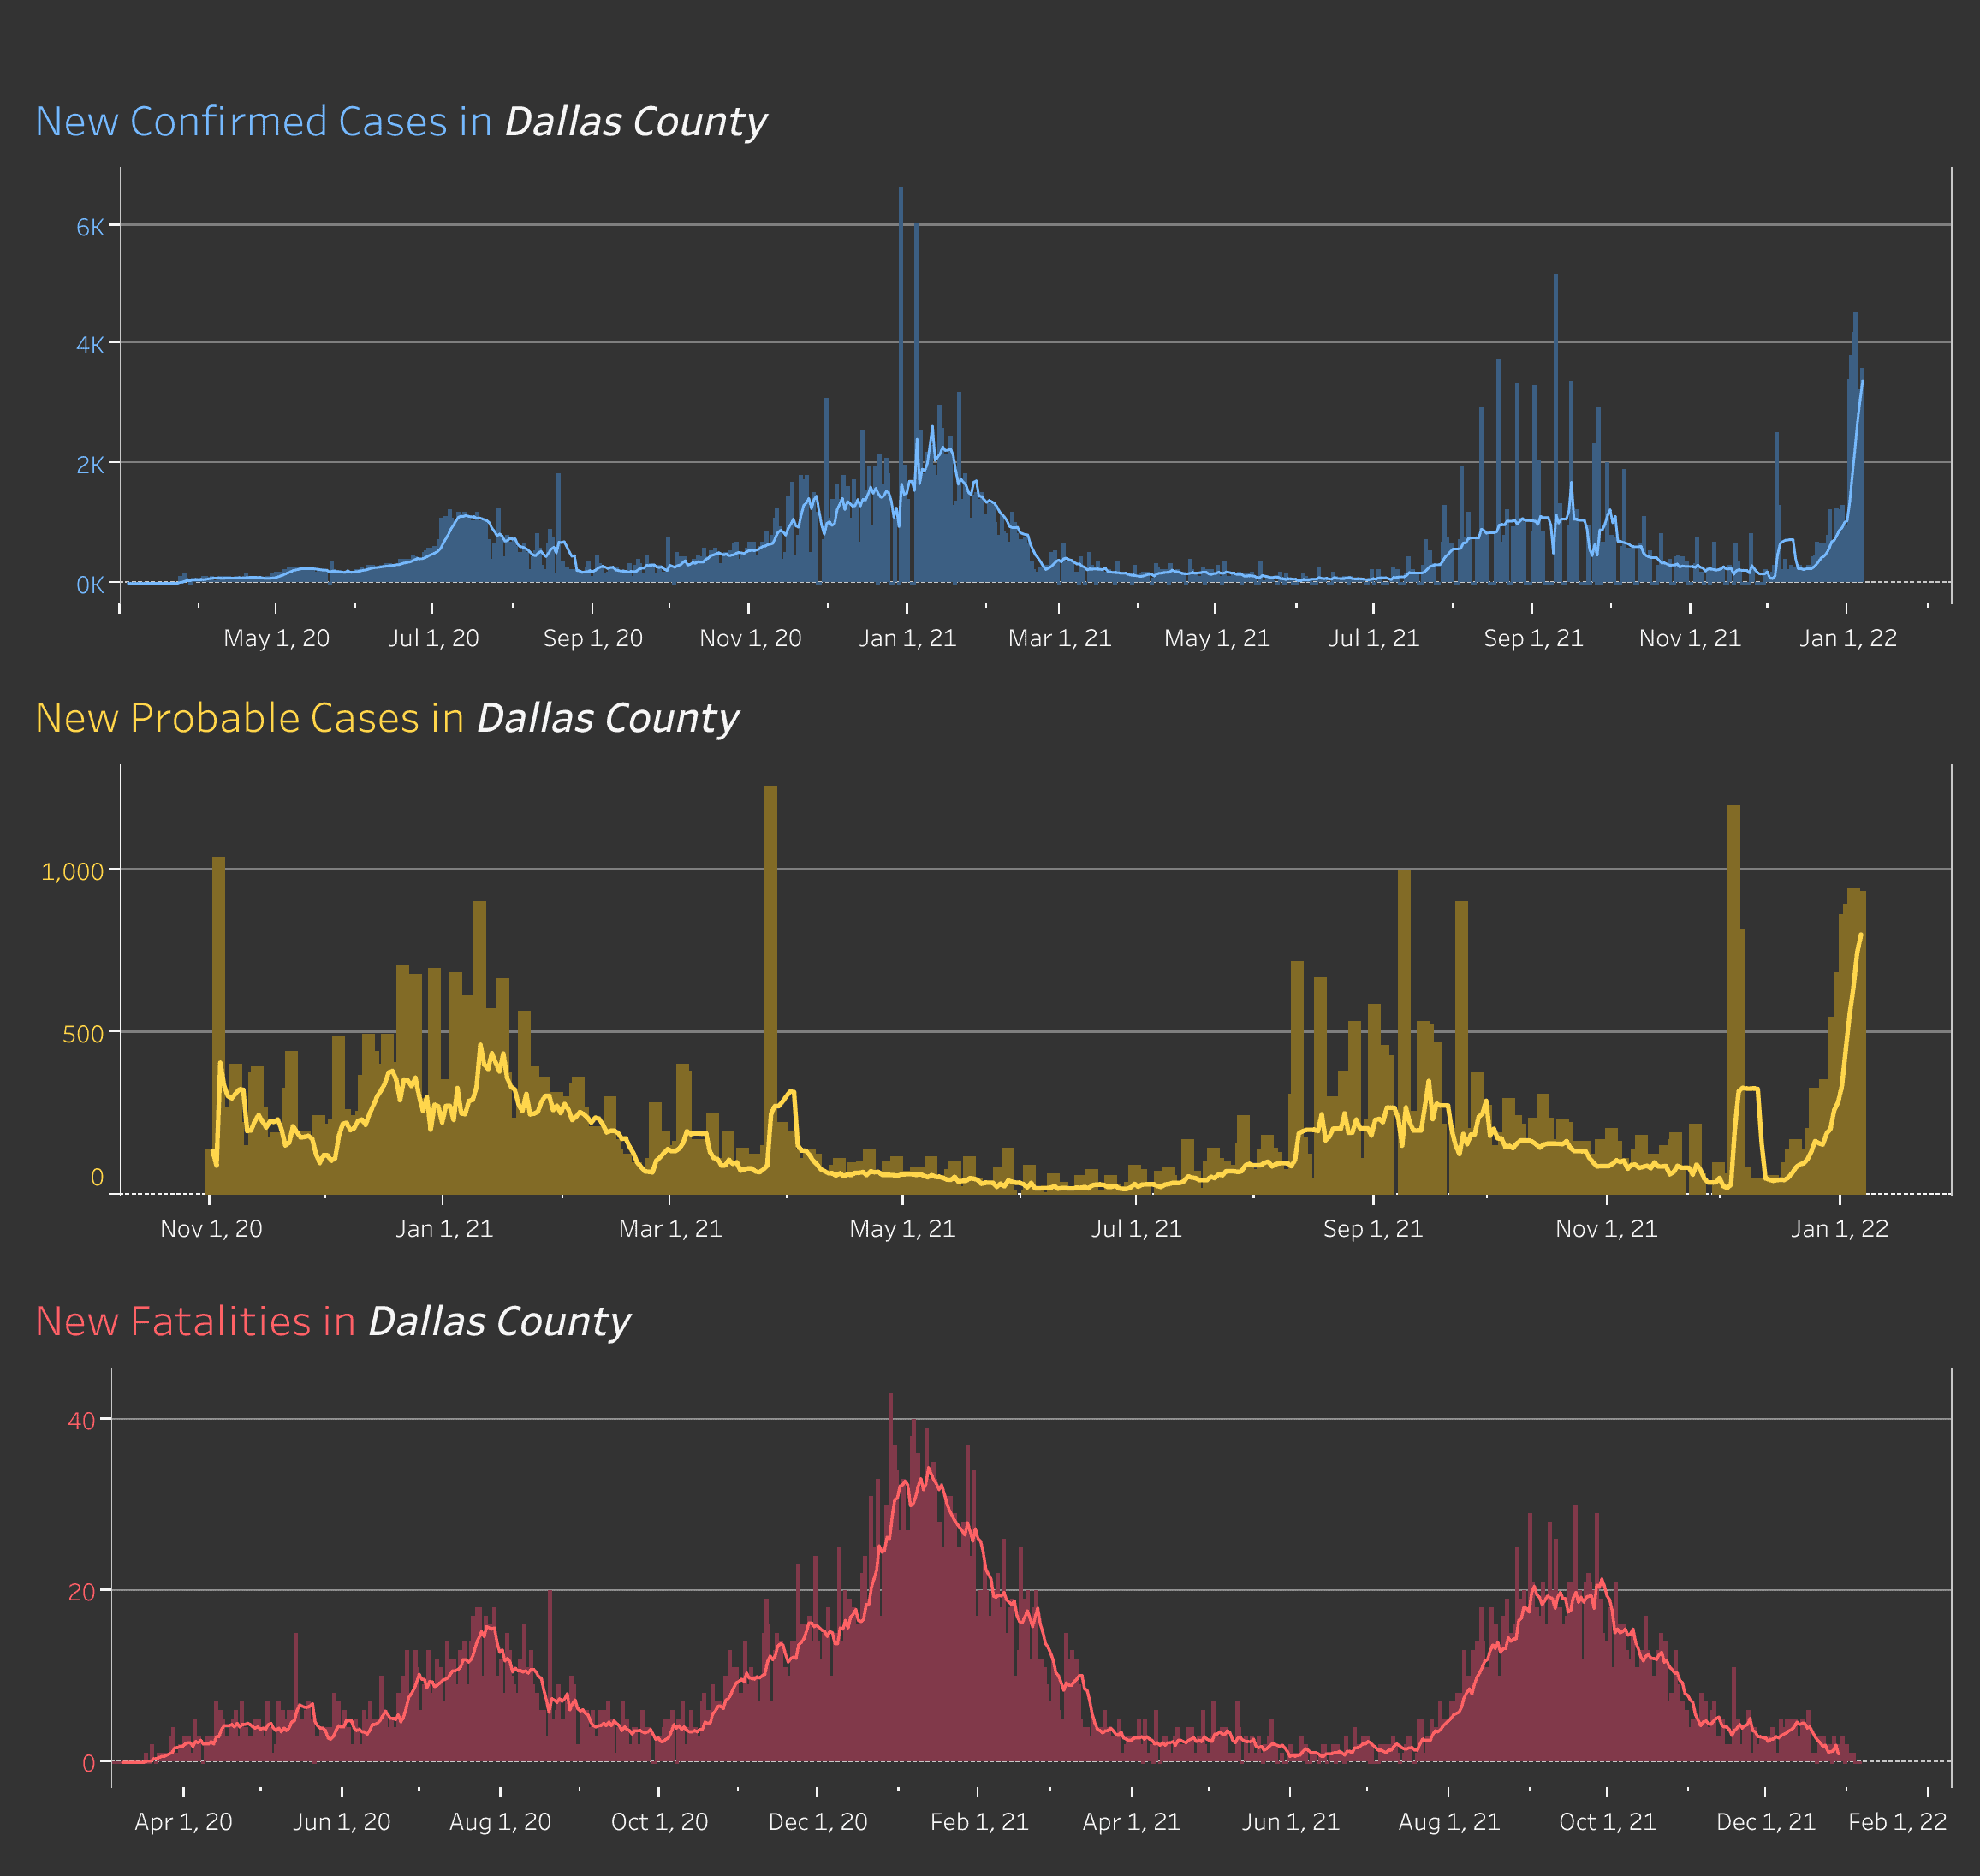Click 'Sep 1, 20' on confirmed cases axis
The width and height of the screenshot is (1980, 1876).
(592, 638)
